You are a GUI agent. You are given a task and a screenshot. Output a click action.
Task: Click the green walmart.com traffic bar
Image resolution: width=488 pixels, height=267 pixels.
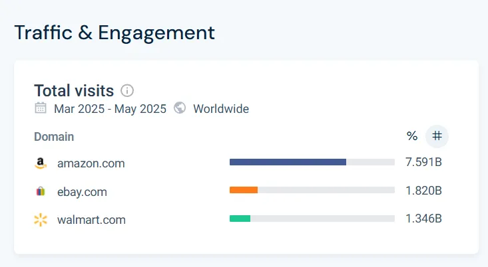pyautogui.click(x=240, y=218)
